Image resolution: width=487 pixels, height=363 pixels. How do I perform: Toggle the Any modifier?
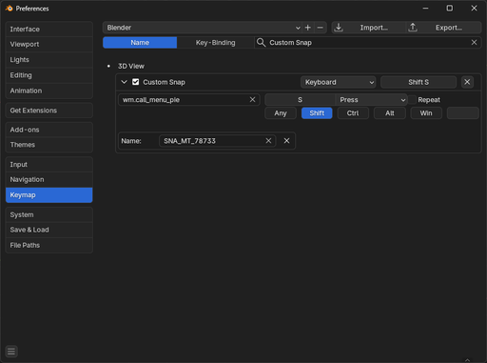(281, 113)
